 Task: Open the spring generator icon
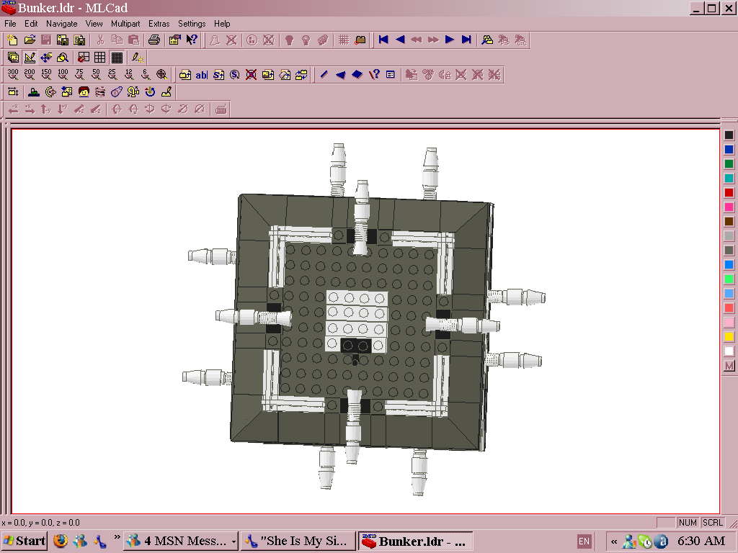click(x=100, y=91)
